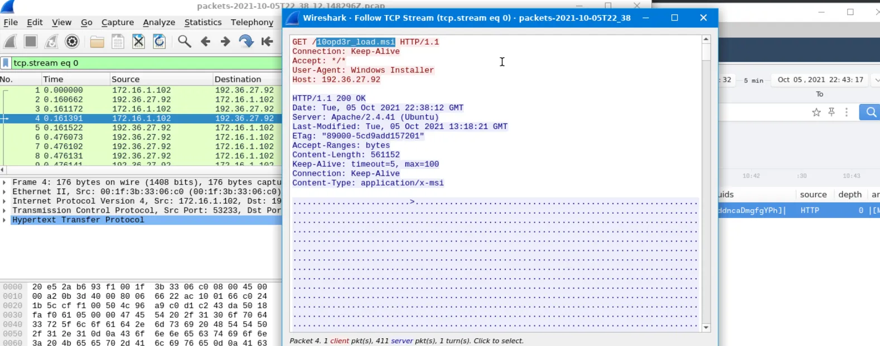Select packet 3 at time 0.161172
The height and width of the screenshot is (346, 880).
141,109
